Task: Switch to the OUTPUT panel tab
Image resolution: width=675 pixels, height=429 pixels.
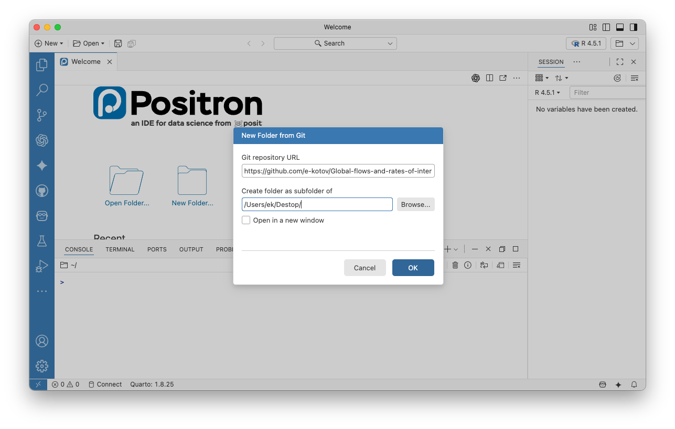Action: pyautogui.click(x=191, y=249)
